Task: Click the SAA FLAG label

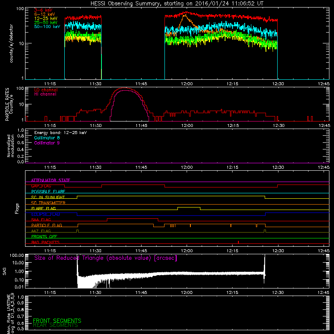Action: pos(41,220)
